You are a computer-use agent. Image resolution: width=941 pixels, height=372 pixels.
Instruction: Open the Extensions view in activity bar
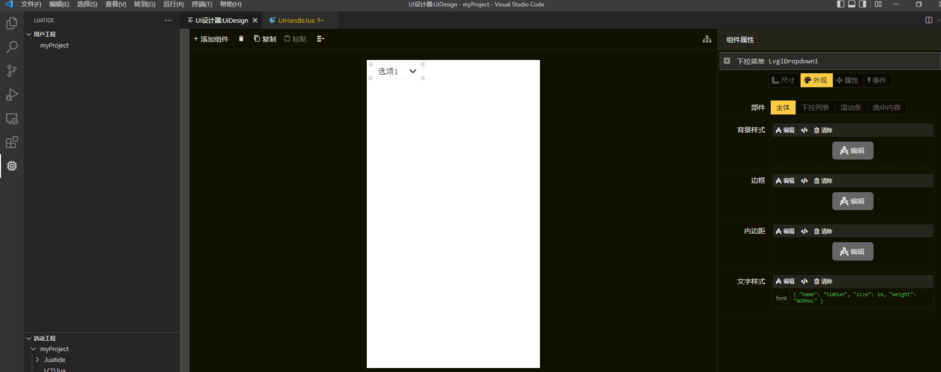pyautogui.click(x=12, y=143)
